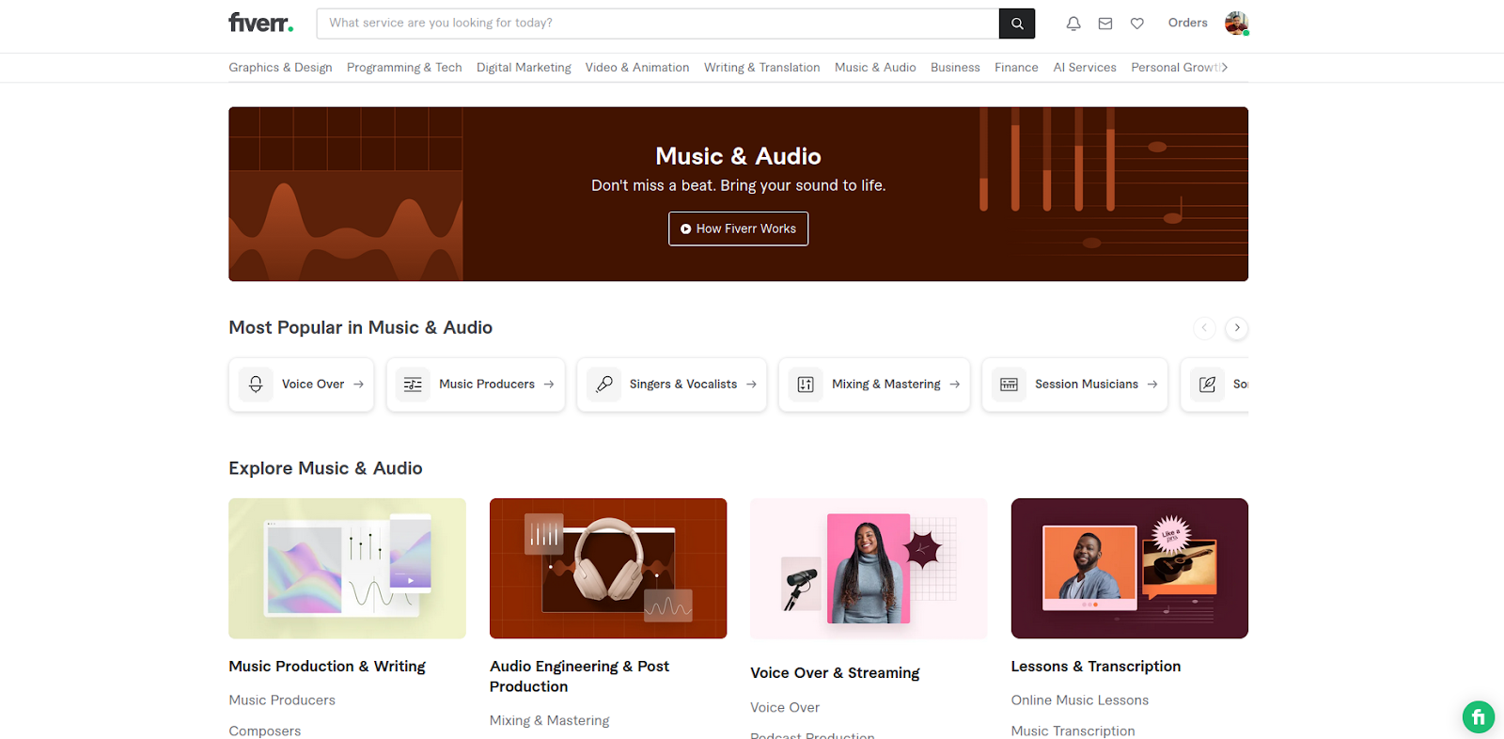Click Lessons & Transcription heading
Viewport: 1504px width, 739px height.
[x=1096, y=667]
